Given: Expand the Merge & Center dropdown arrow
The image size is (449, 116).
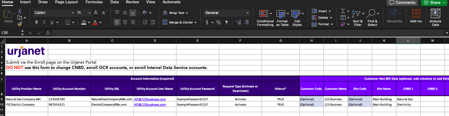Looking at the screenshot, I should (196, 22).
